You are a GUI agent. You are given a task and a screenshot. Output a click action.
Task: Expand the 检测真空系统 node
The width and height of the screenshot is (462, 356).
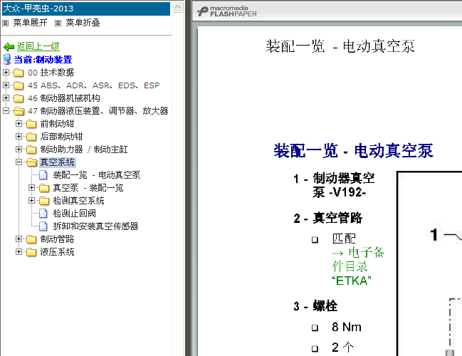[x=31, y=200]
